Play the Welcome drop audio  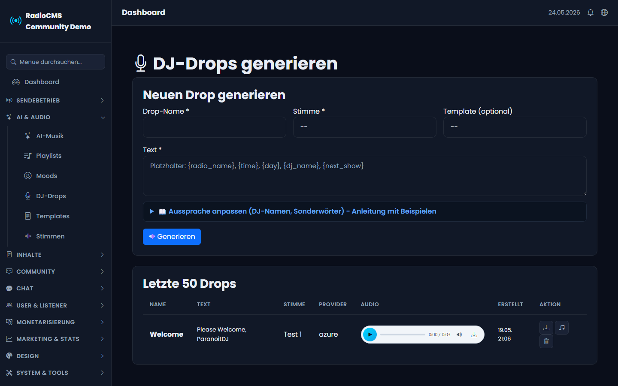370,335
